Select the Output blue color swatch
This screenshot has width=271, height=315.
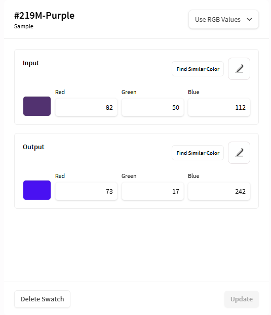(37, 190)
